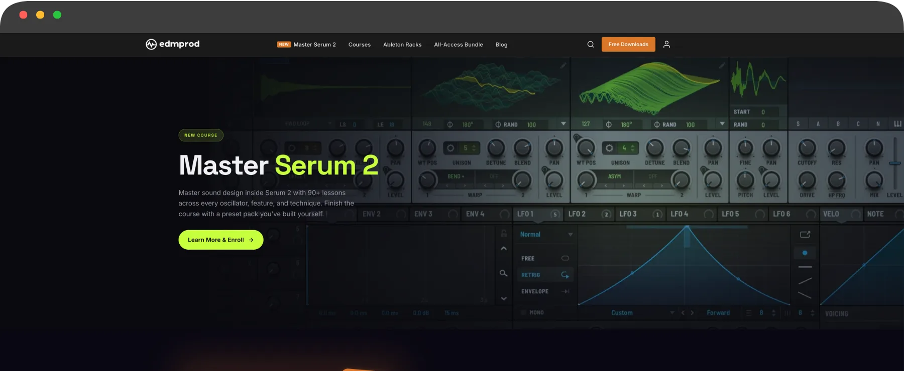
Task: Open the Normal LFO type dropdown
Action: tap(546, 234)
